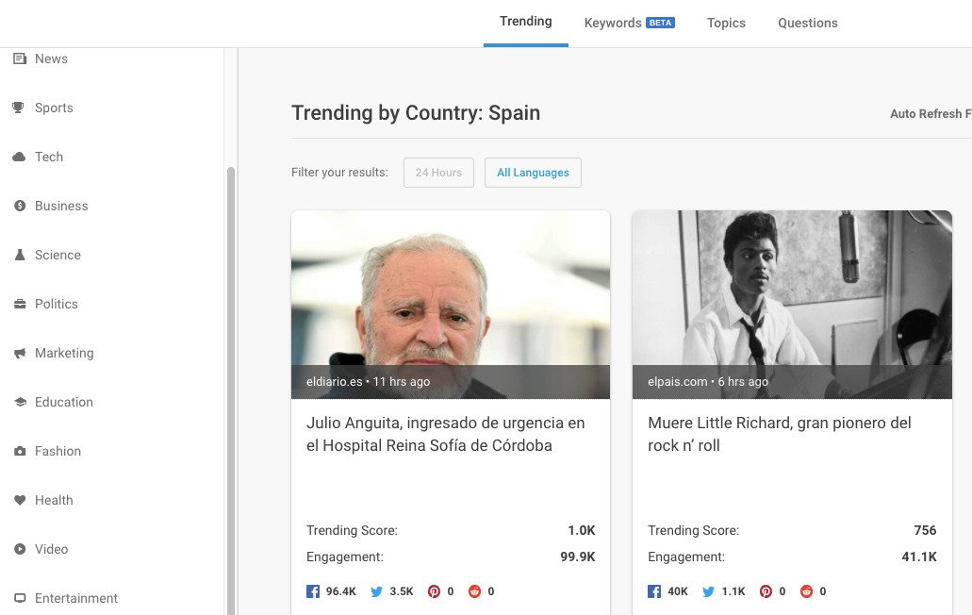
Task: Choose the Business category
Action: coord(61,206)
